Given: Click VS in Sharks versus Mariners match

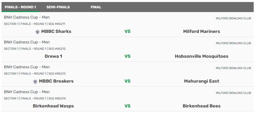Looking at the screenshot, I should coord(127,31).
